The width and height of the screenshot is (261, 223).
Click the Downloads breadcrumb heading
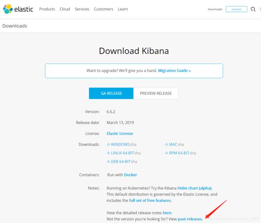click(14, 26)
